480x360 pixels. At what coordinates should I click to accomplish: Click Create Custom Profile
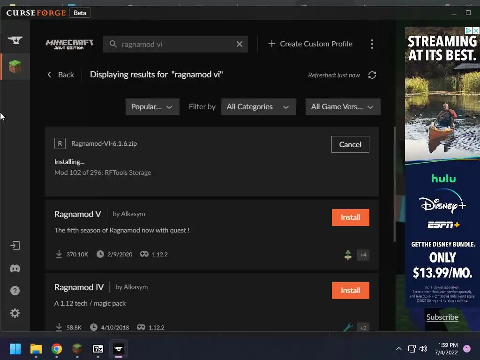(x=310, y=44)
